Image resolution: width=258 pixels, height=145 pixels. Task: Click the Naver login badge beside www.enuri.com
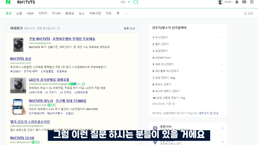(51, 105)
